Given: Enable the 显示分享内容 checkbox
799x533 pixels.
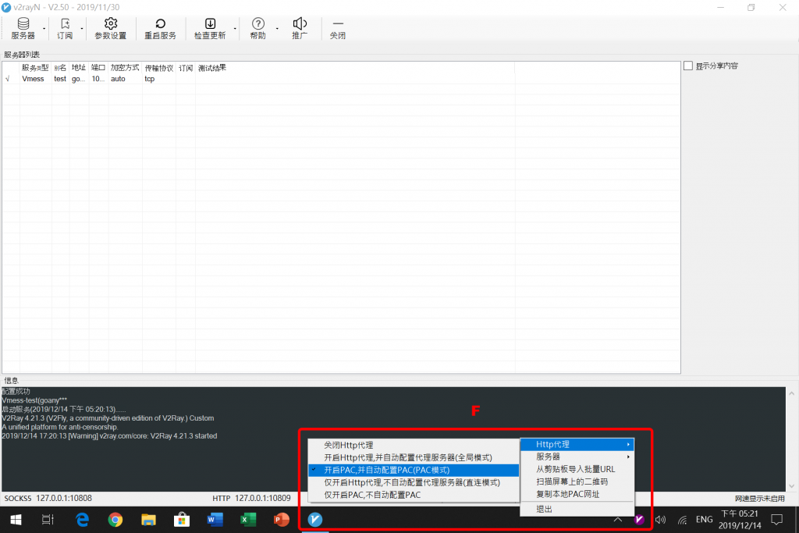Looking at the screenshot, I should (x=688, y=66).
